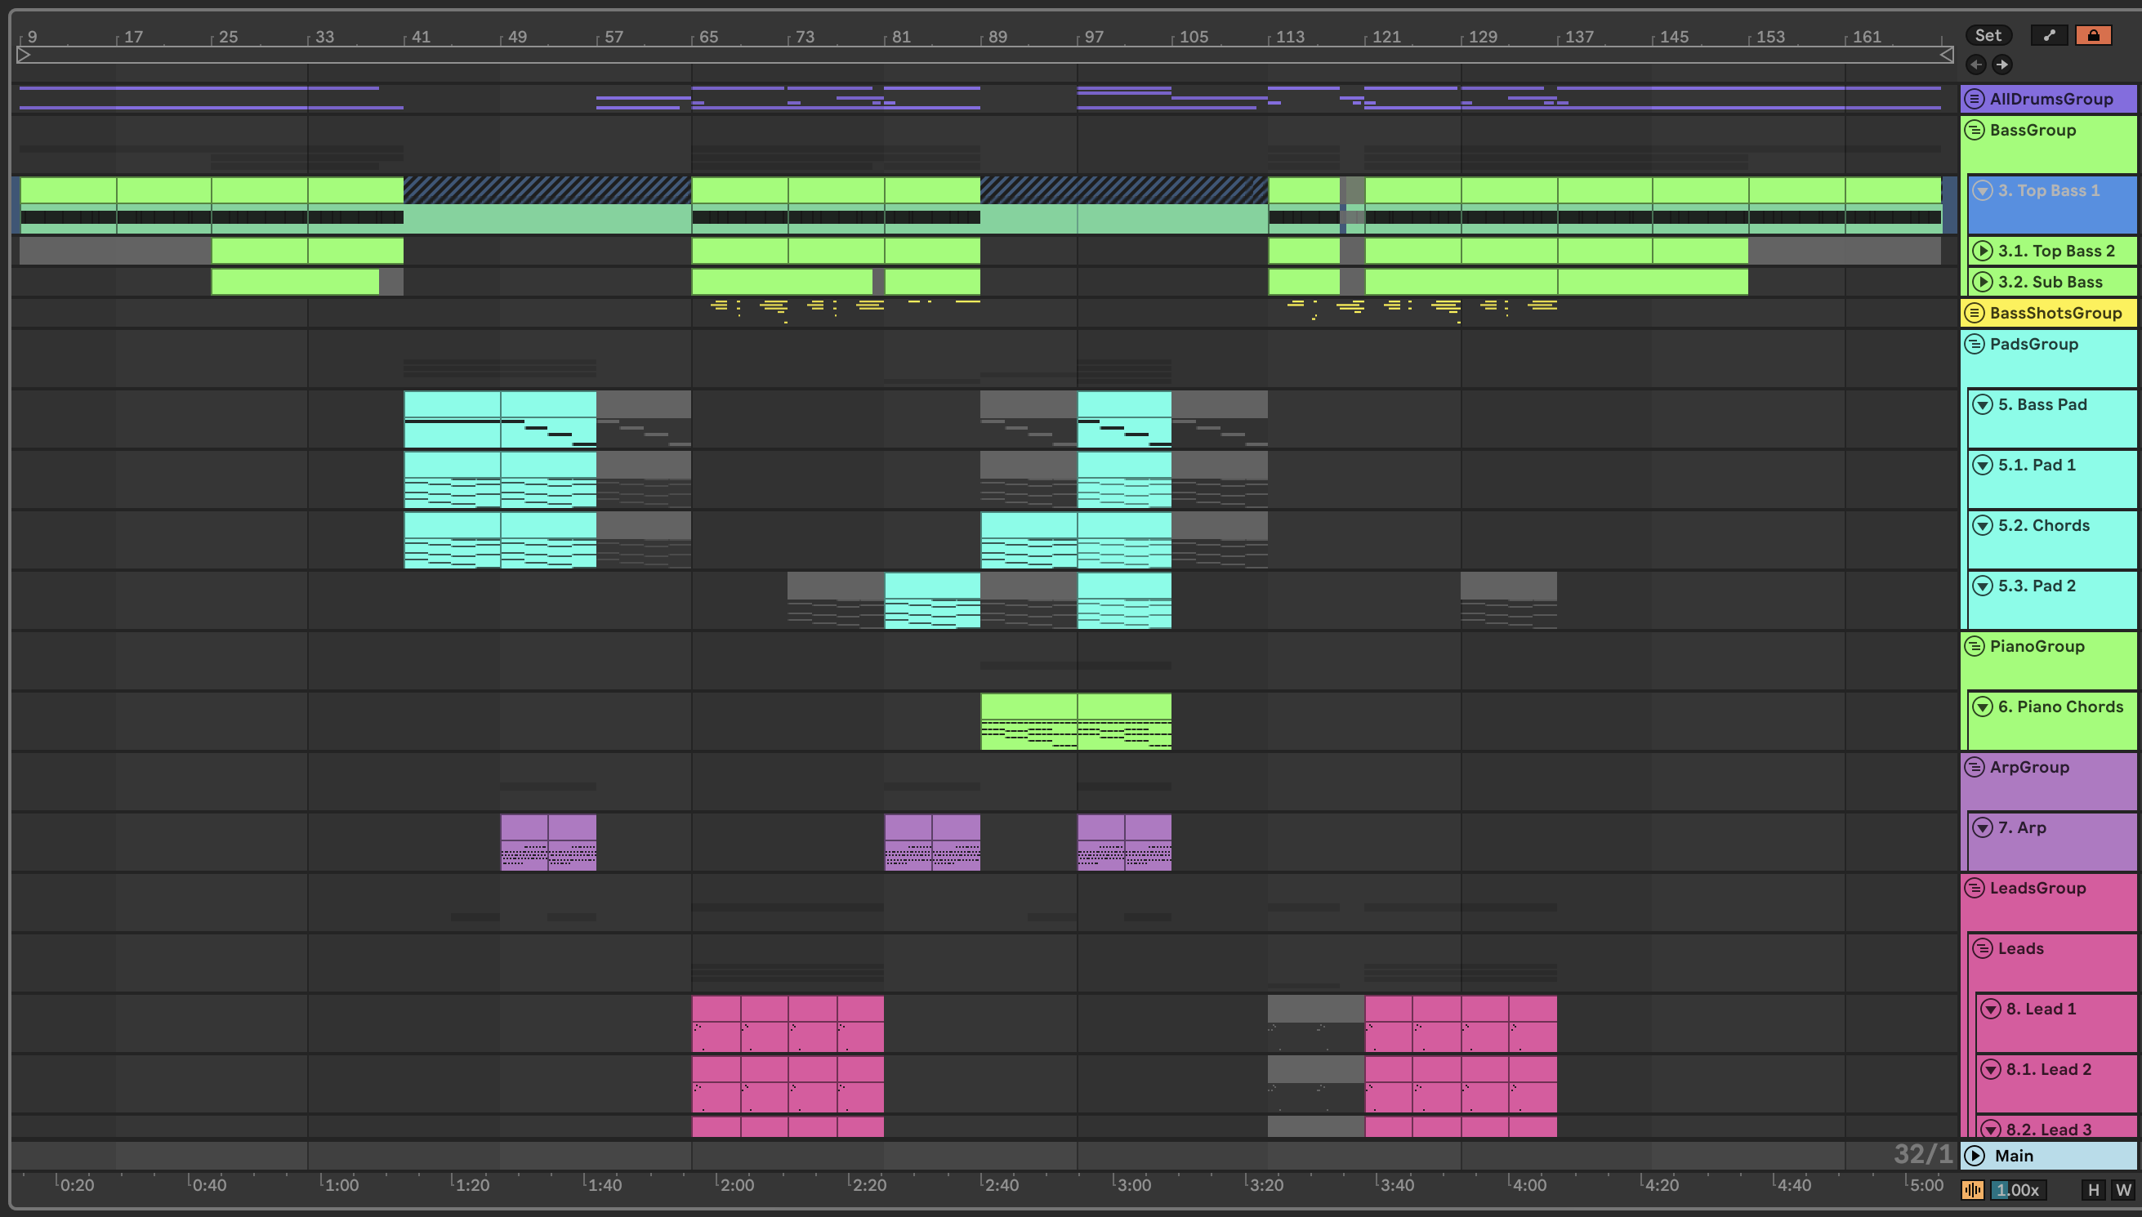Screen dimensions: 2142x1217
Task: Collapse the 7. Arp track arrow
Action: pyautogui.click(x=1983, y=827)
